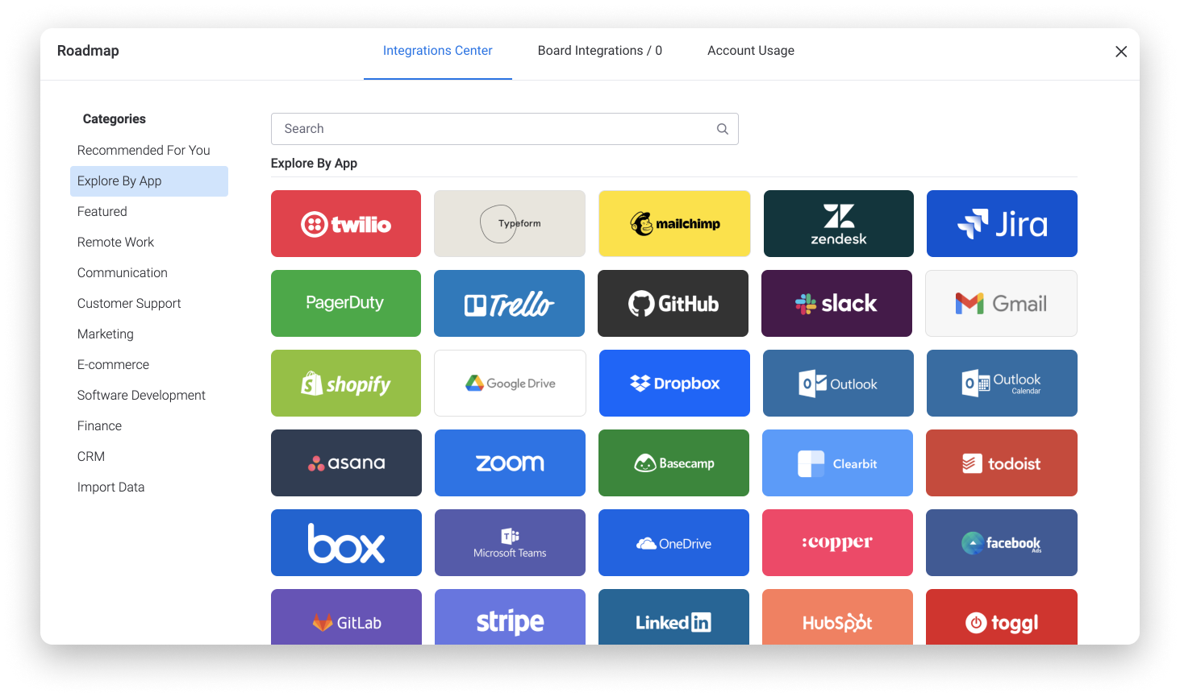
Task: Choose the Copper app tile
Action: pos(837,542)
